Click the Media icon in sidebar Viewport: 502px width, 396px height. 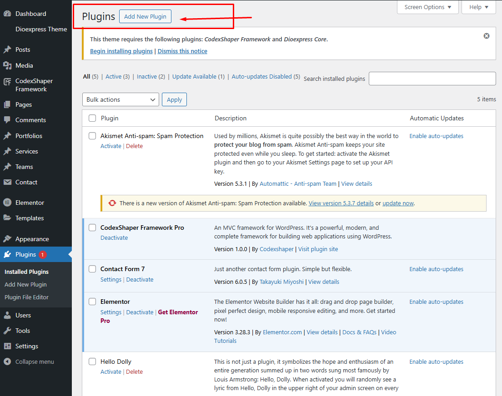point(7,65)
